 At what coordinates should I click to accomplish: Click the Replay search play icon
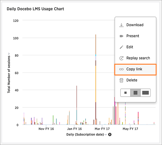121,58
